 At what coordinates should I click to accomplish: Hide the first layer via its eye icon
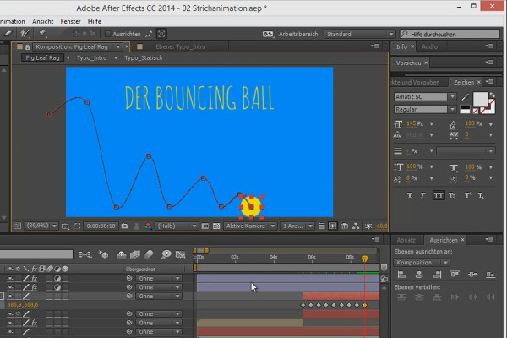point(10,278)
